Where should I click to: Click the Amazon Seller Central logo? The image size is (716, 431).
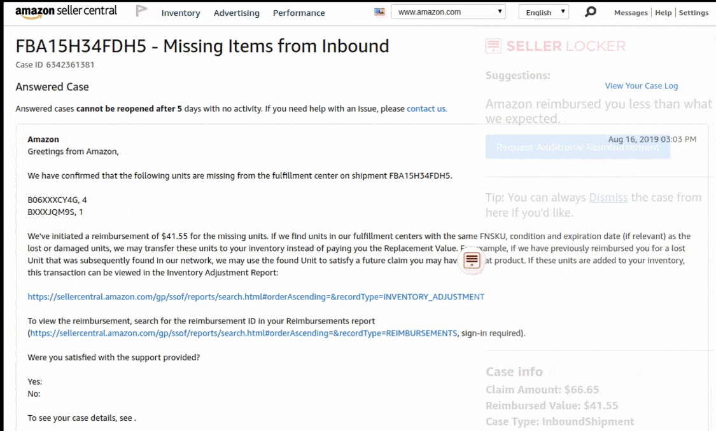coord(66,12)
